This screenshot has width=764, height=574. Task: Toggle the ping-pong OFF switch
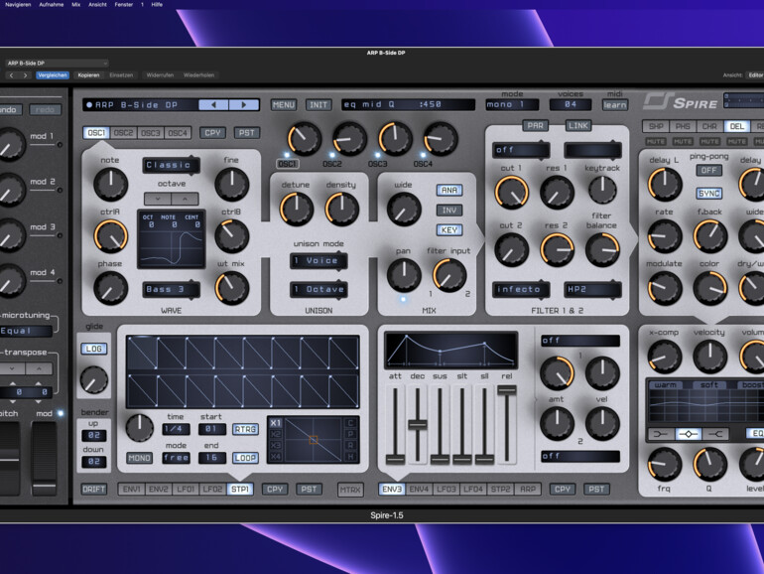708,170
